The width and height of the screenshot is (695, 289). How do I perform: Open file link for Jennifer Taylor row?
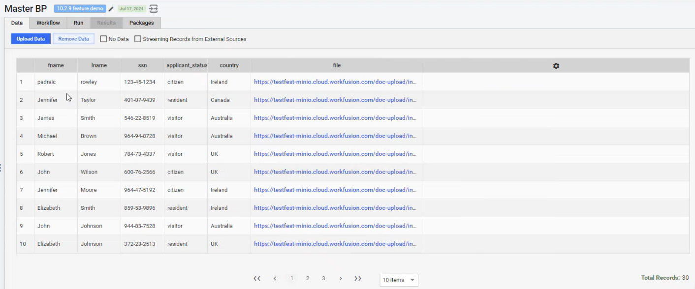coord(335,100)
